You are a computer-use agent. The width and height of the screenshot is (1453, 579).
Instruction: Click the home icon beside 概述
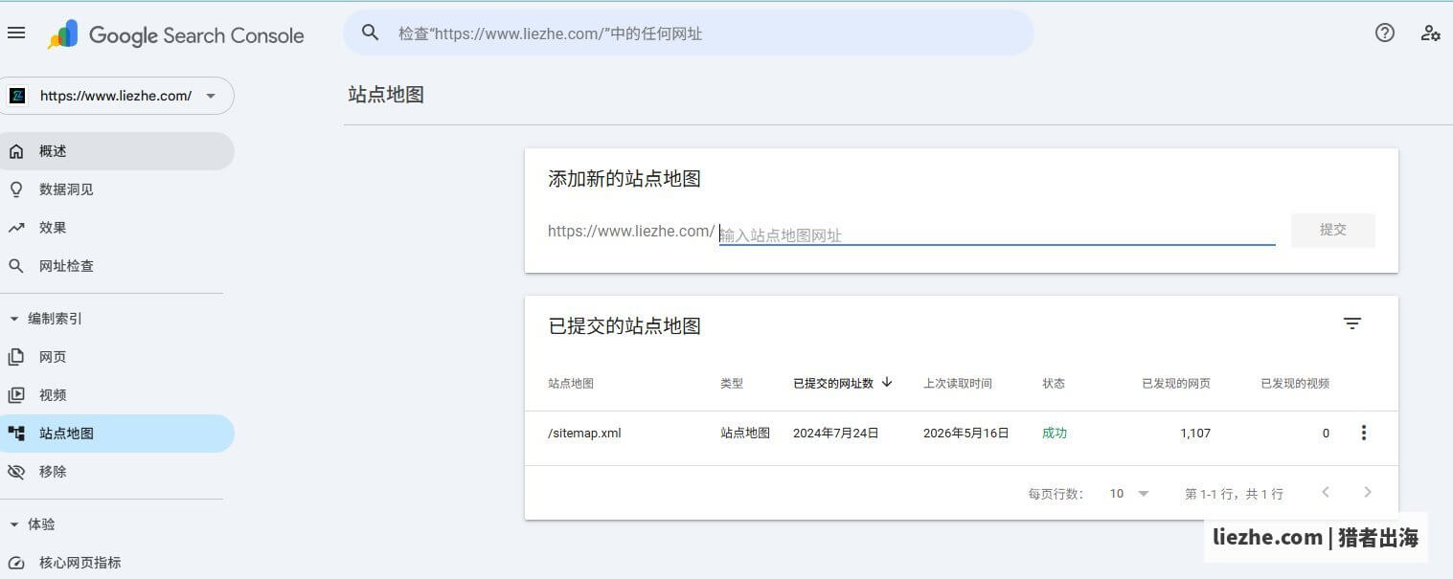click(x=16, y=151)
